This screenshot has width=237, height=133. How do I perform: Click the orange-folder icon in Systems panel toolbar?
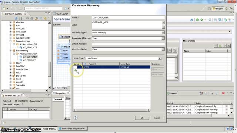(x=36, y=18)
